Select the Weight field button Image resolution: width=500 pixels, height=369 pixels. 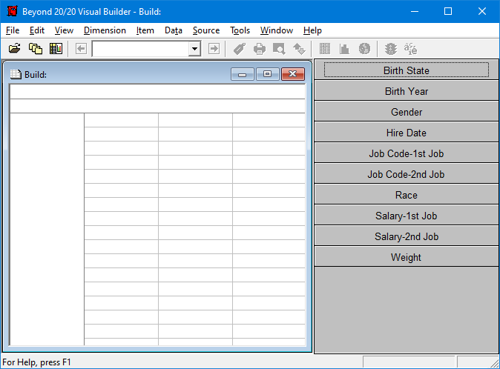pos(407,256)
